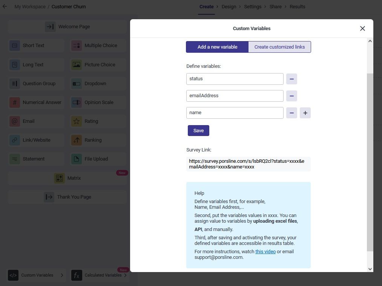Open the My Workspace breadcrumb
Screen dimensions: 382x286
pyautogui.click(x=30, y=6)
